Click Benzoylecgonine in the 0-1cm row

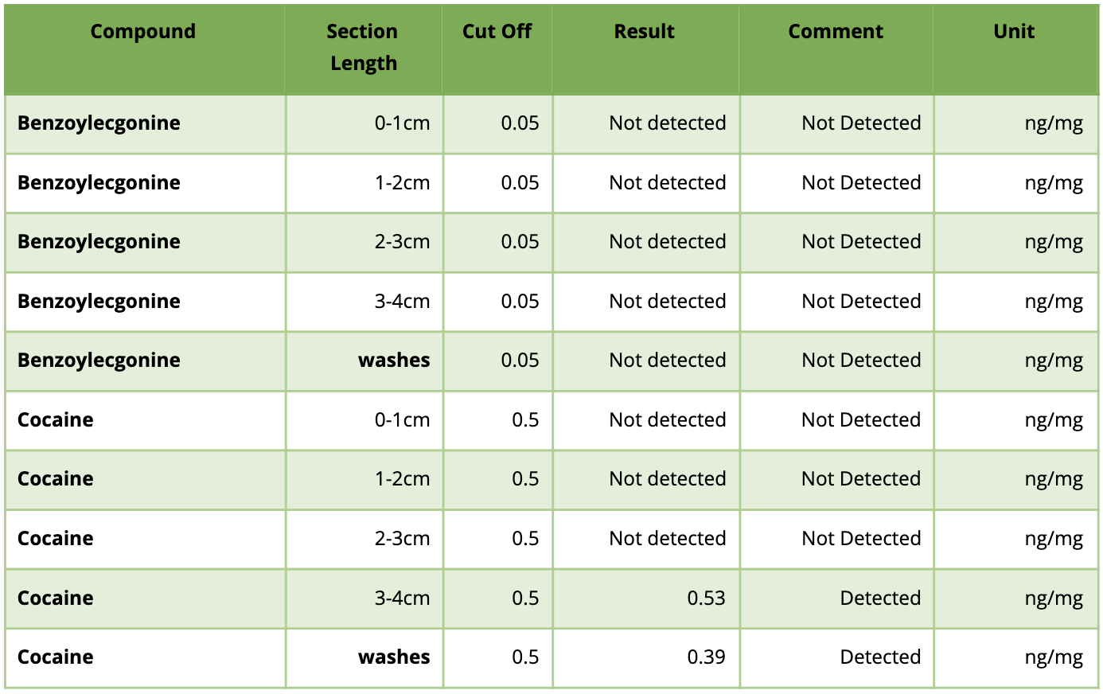pyautogui.click(x=99, y=123)
